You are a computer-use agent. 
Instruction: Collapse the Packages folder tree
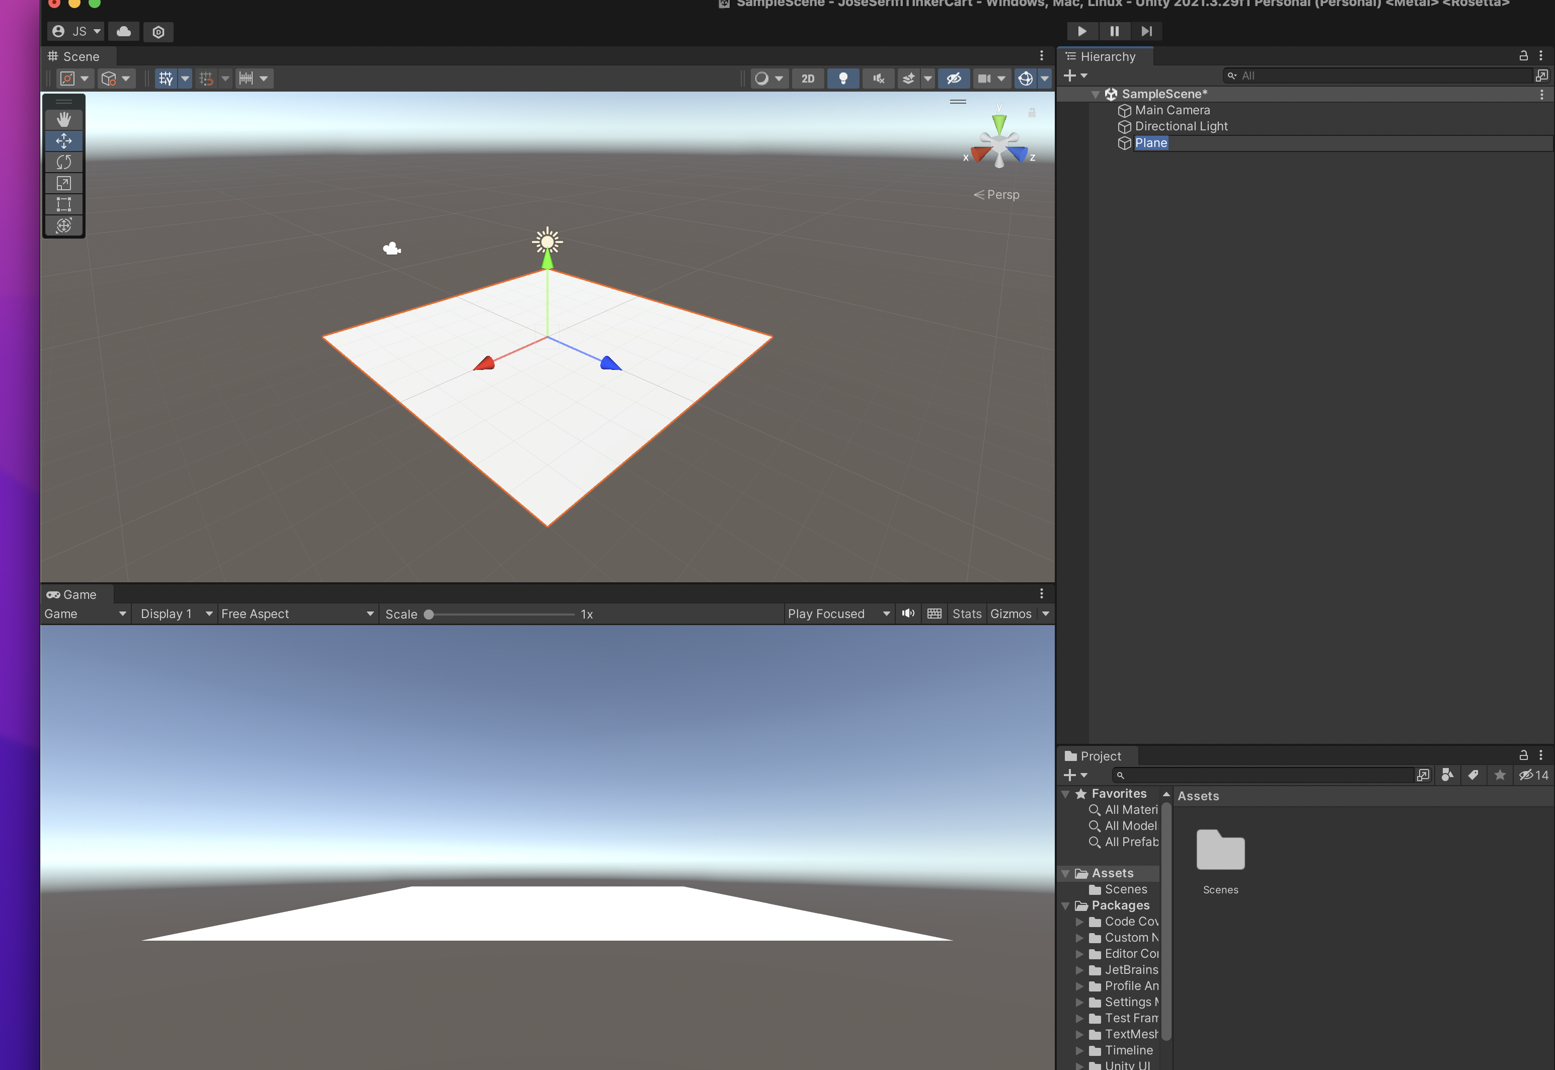(x=1065, y=906)
